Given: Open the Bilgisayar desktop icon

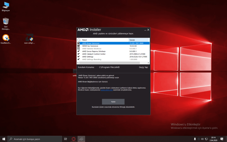Looking at the screenshot, I should [x=6, y=7].
